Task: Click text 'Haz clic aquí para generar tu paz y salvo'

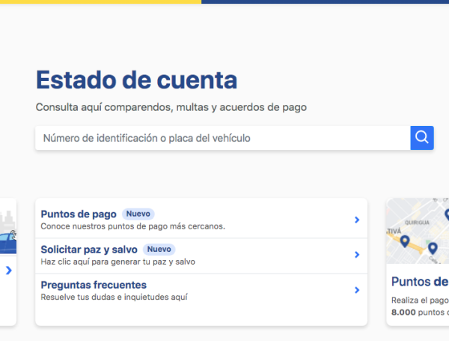Action: tap(118, 262)
